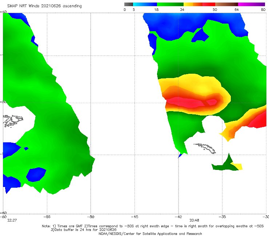This screenshot has width=269, height=236.
Task: Click the brown segment of the color bar
Action: 226,4
